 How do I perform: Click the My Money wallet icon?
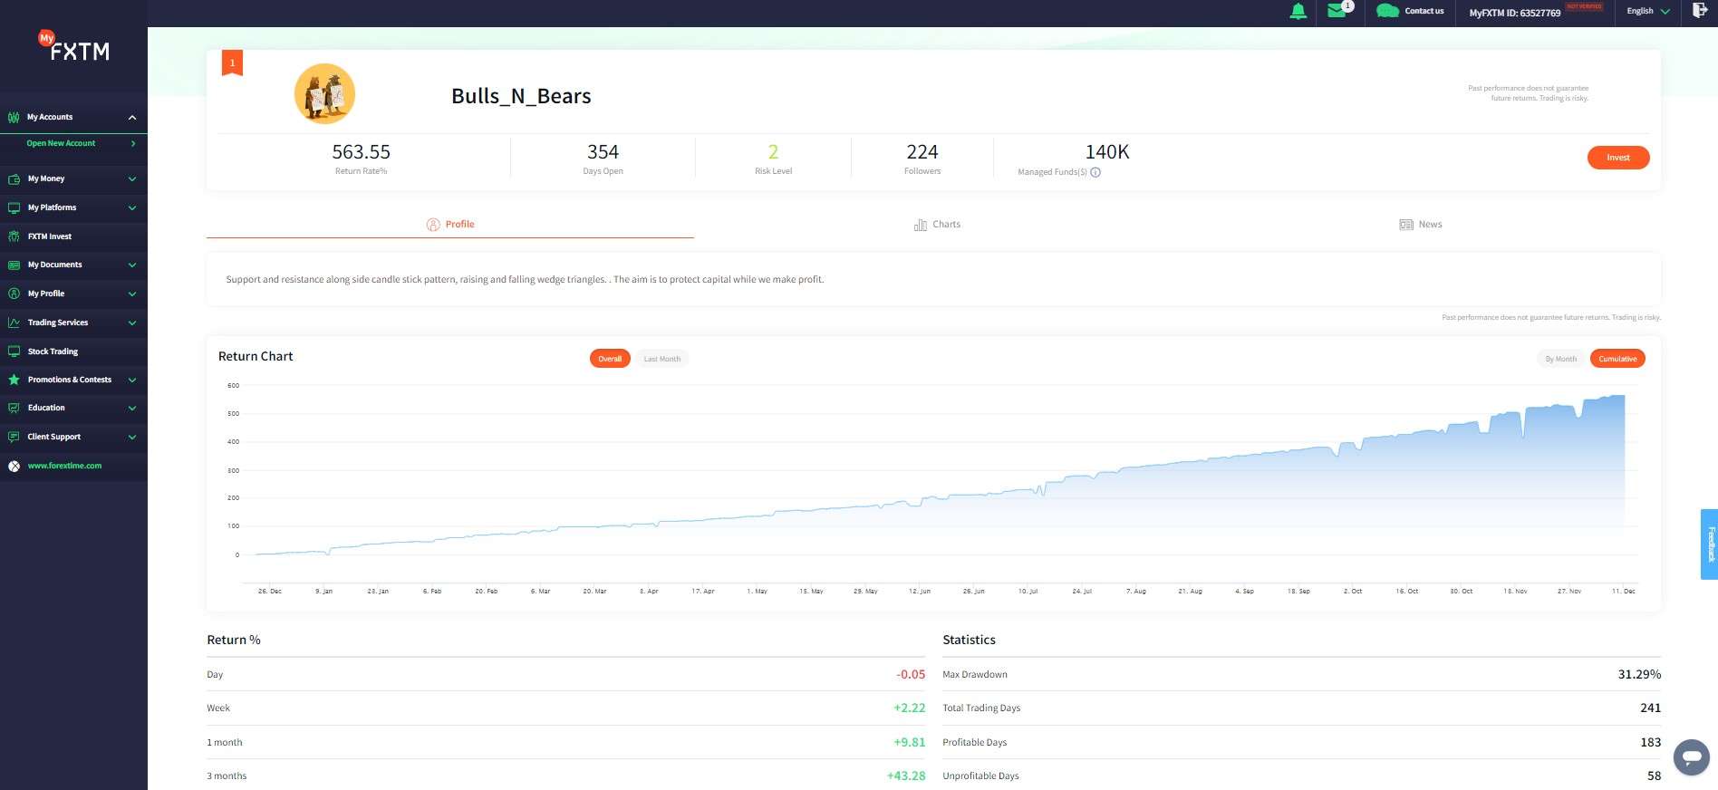14,179
